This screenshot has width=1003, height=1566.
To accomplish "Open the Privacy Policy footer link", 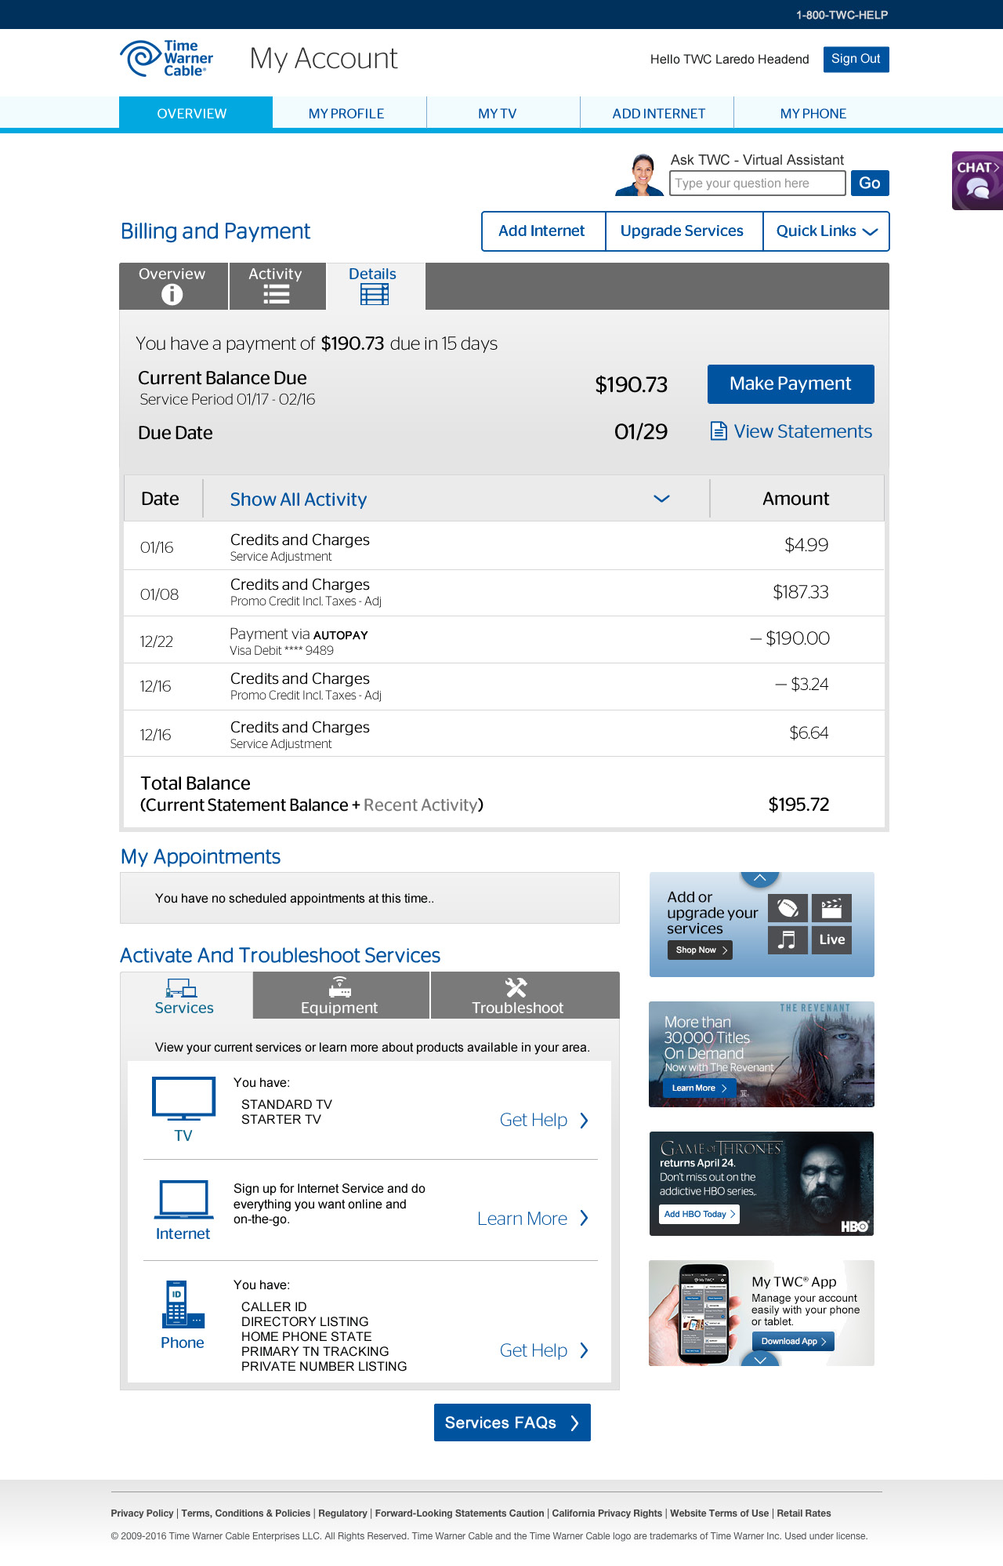I will [142, 1513].
